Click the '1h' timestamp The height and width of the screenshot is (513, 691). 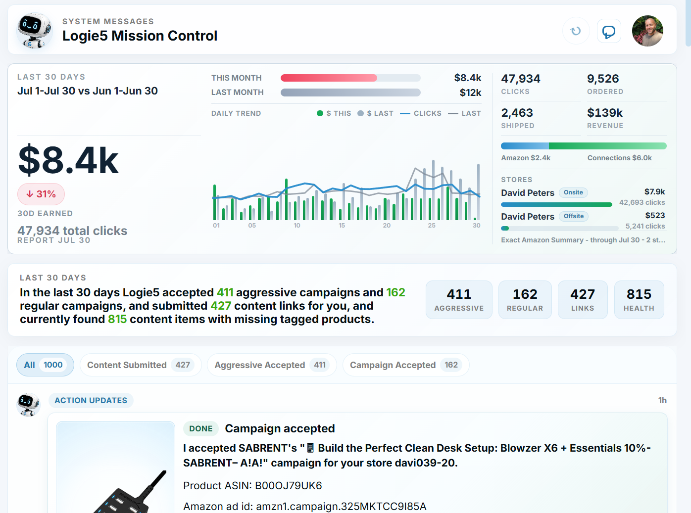coord(662,400)
